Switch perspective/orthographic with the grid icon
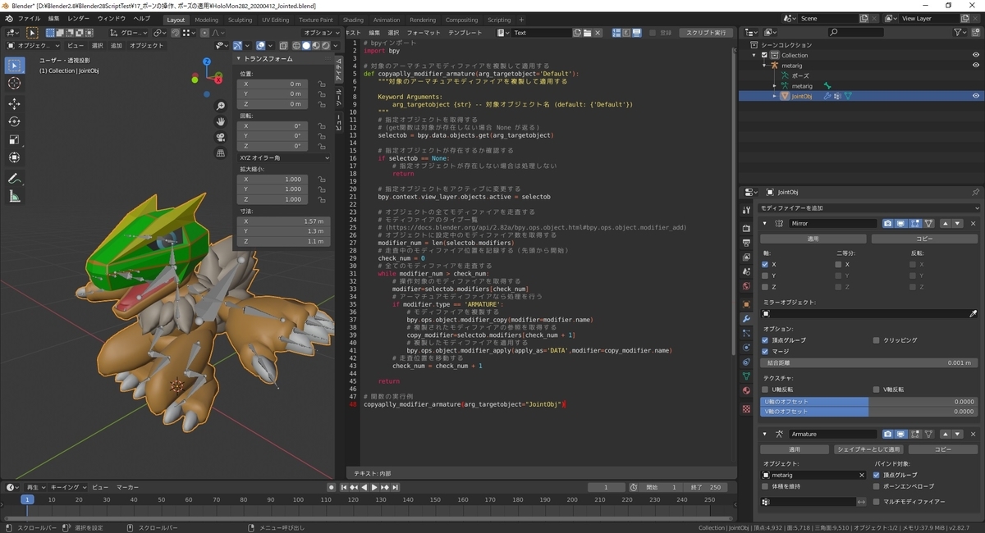Viewport: 985px width, 533px height. (x=221, y=153)
